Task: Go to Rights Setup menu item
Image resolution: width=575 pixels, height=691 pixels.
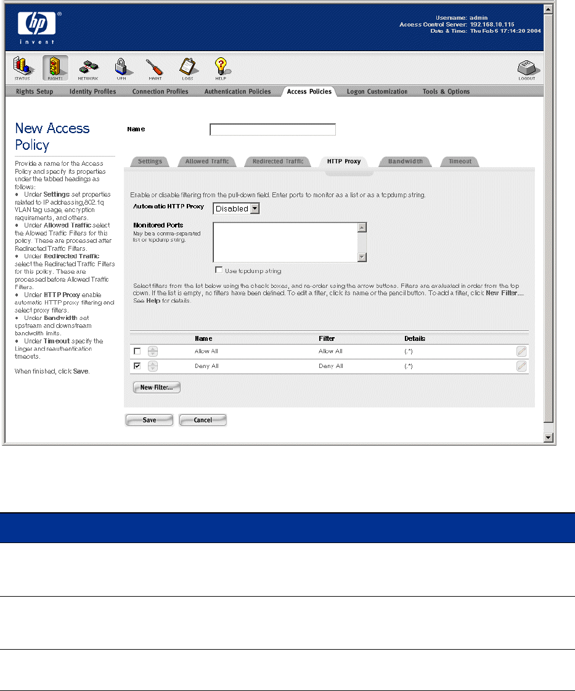Action: [x=35, y=92]
